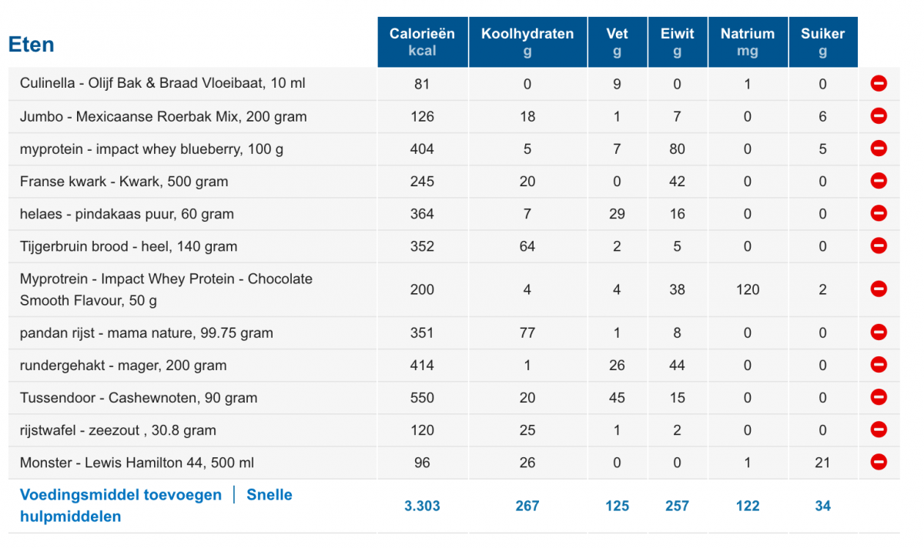Delete the Tijgerbruin brood row
Image resolution: width=924 pixels, height=548 pixels.
[x=879, y=246]
